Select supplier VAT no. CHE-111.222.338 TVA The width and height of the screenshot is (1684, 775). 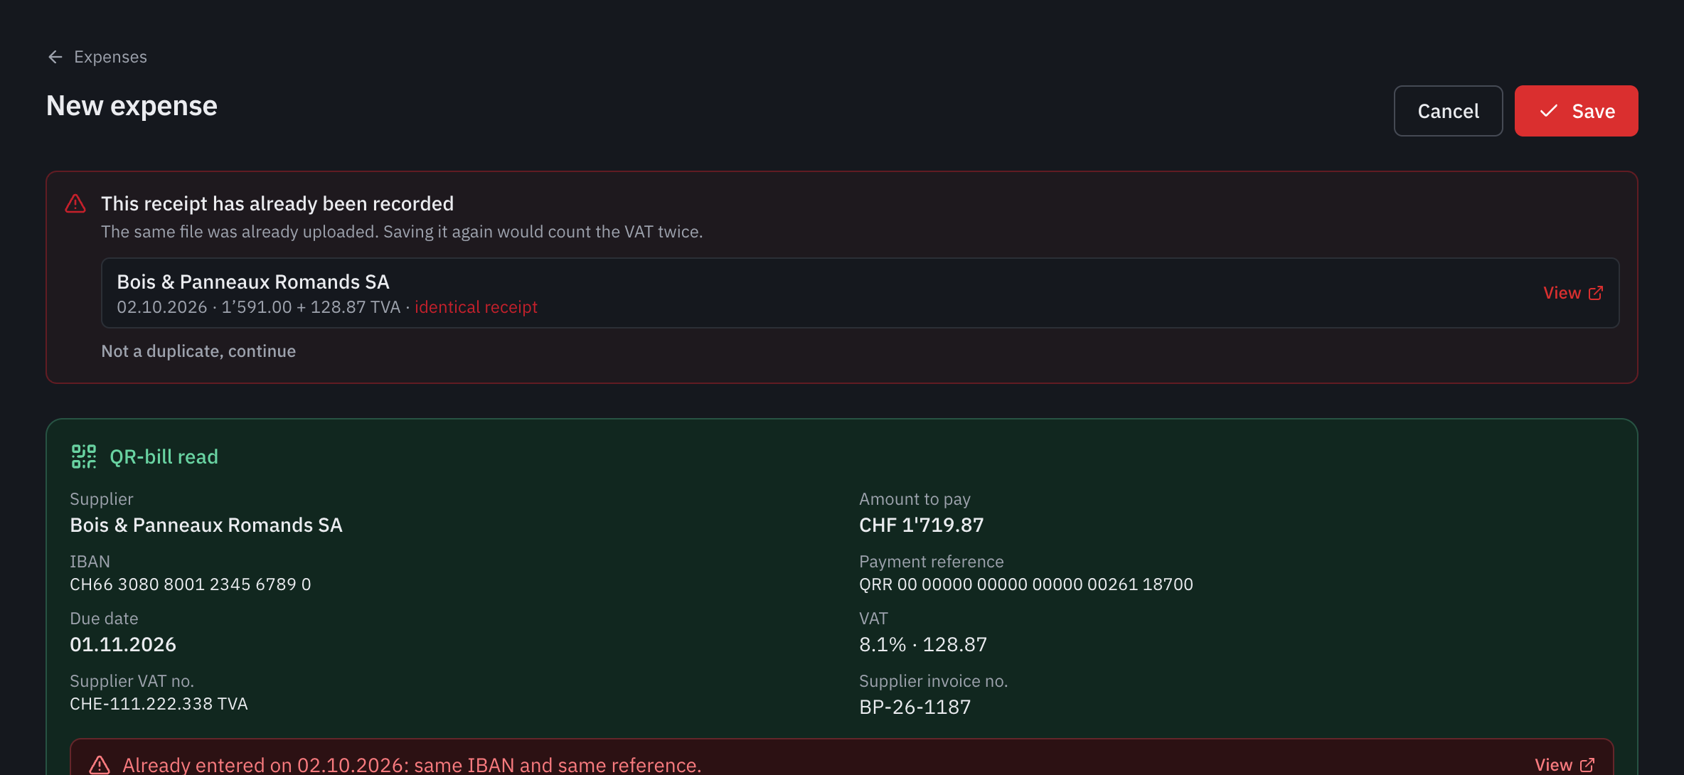159,704
